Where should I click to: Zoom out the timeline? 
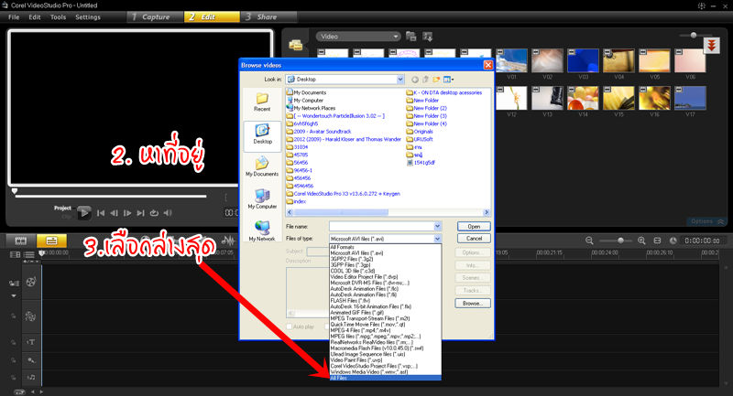(589, 241)
